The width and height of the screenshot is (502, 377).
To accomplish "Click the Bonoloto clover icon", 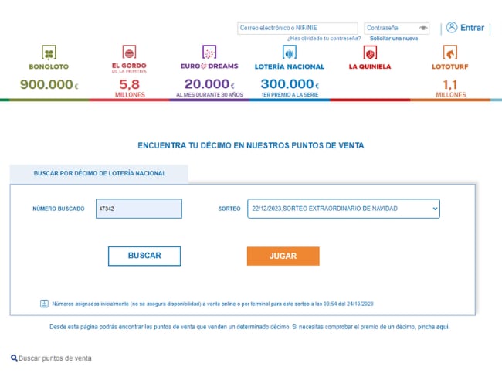I will click(x=49, y=53).
